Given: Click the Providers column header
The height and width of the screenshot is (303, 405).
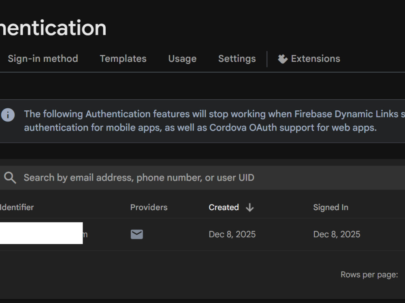Looking at the screenshot, I should point(149,207).
